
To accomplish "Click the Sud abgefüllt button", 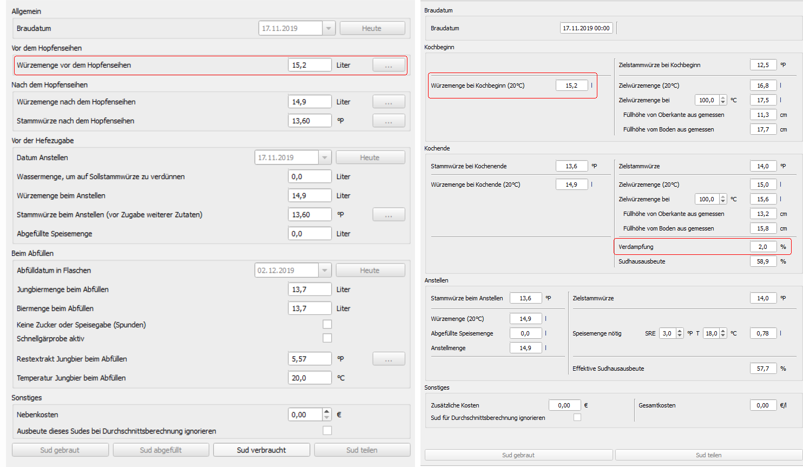I will pyautogui.click(x=161, y=450).
